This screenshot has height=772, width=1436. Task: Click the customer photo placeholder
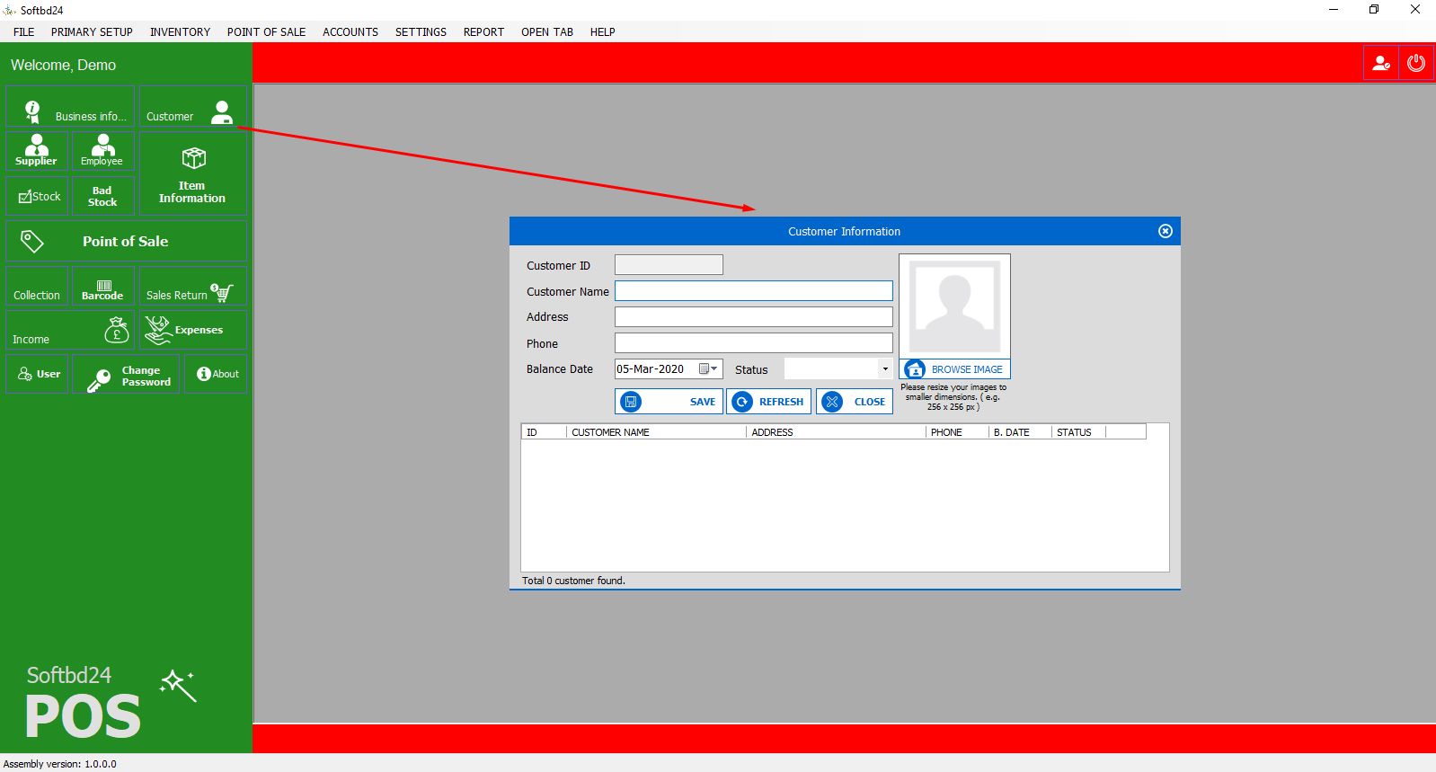[955, 306]
